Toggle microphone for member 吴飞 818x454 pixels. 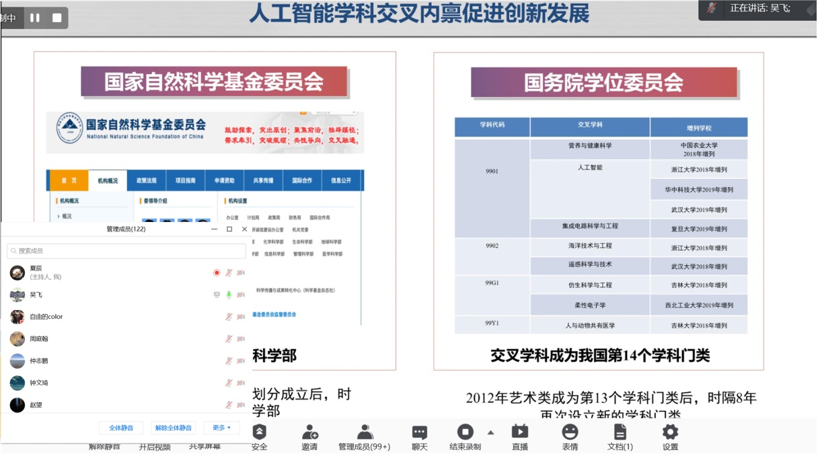[229, 295]
